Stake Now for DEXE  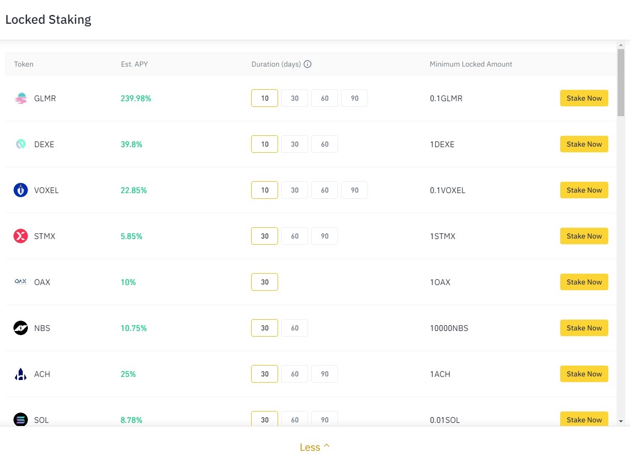tap(584, 144)
